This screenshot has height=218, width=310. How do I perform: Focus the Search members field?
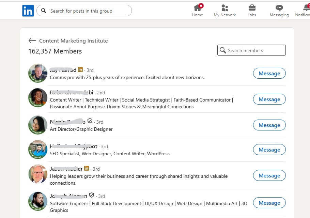click(x=251, y=50)
